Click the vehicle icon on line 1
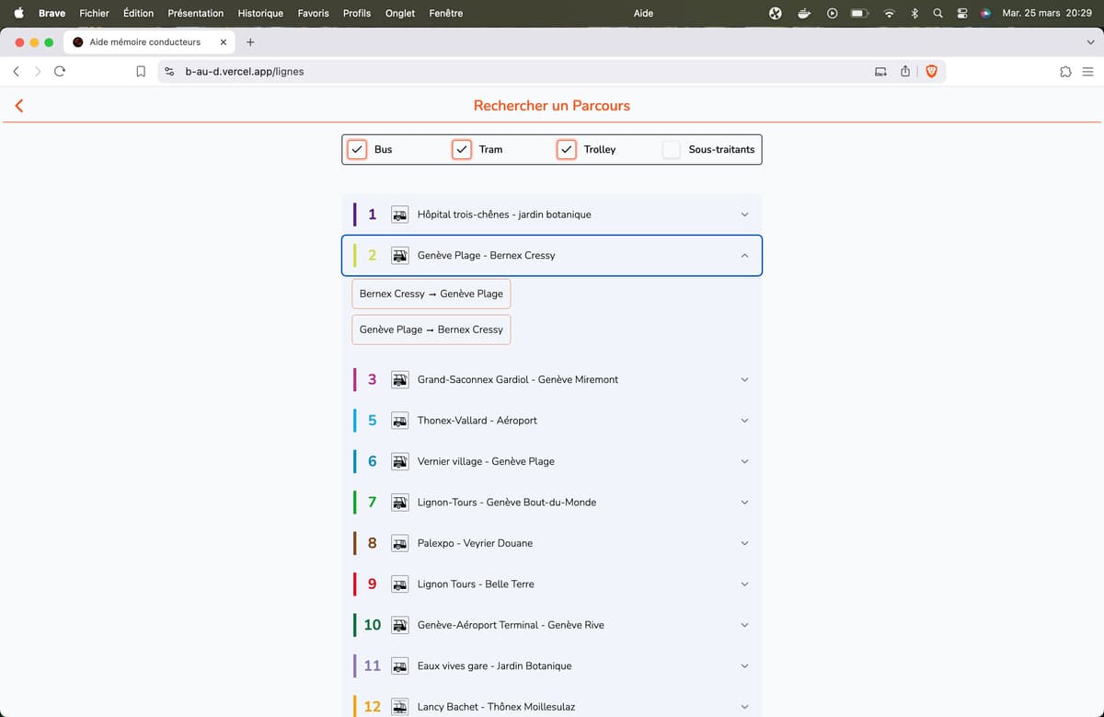Image resolution: width=1104 pixels, height=717 pixels. (399, 214)
